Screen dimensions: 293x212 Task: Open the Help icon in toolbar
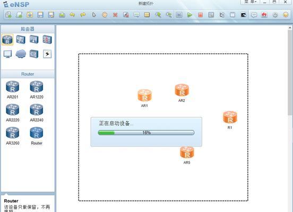pyautogui.click(x=286, y=15)
